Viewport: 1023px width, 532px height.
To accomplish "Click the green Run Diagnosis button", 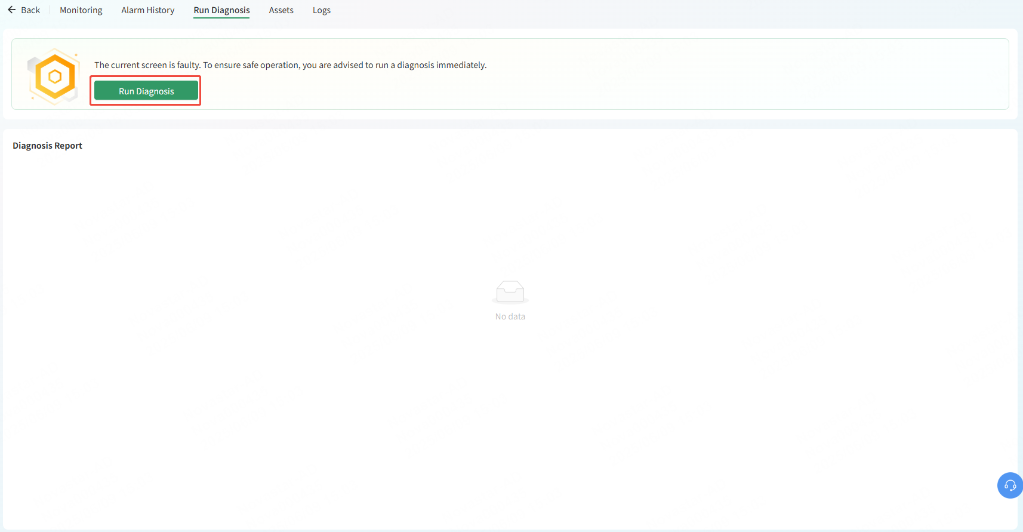I will pyautogui.click(x=146, y=91).
